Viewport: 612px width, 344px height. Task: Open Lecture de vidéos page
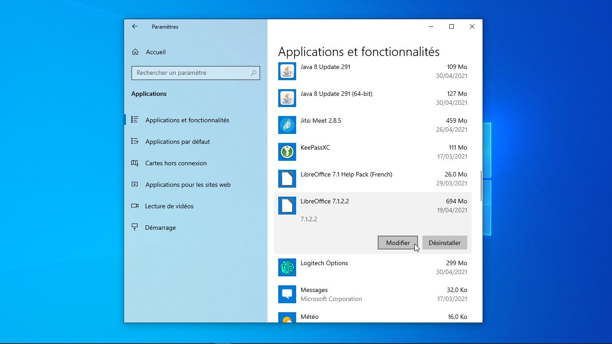[x=169, y=206]
